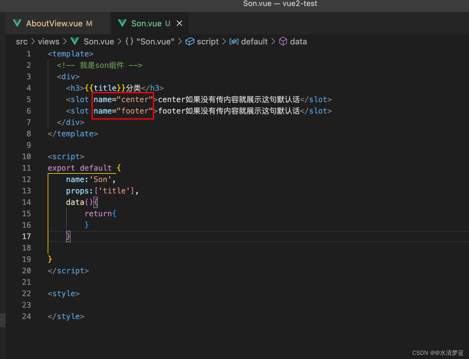Click export default on line 11
The height and width of the screenshot is (359, 469).
[80, 168]
